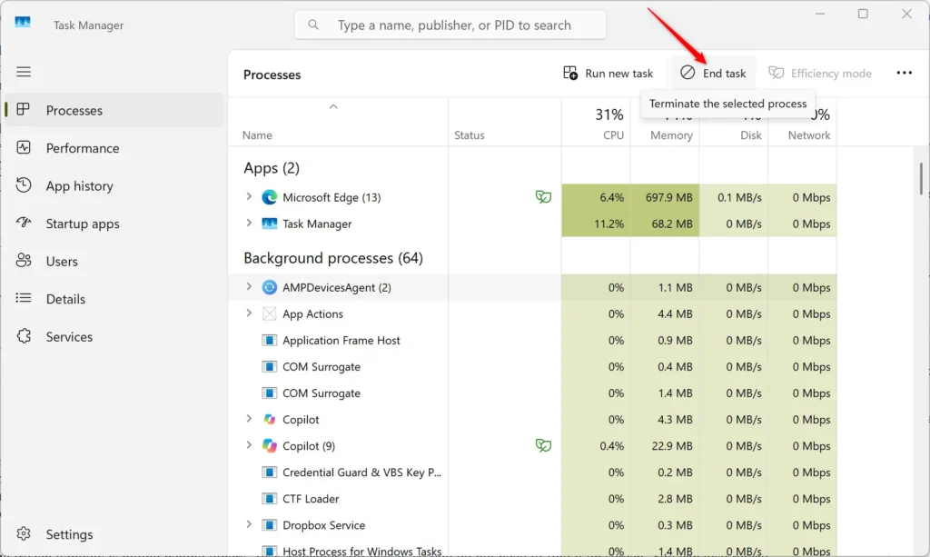Viewport: 930px width, 557px height.
Task: Click the 697.9 MB memory cell of Edge
Action: [664, 197]
